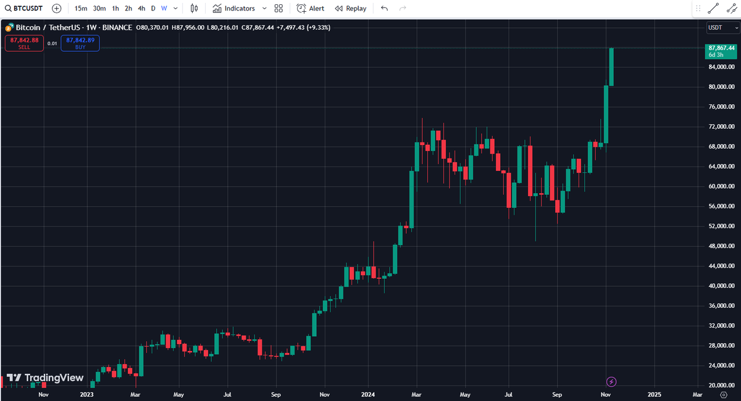Open the BTCUSDT symbol search
Screen dimensions: 741x401
[23, 9]
